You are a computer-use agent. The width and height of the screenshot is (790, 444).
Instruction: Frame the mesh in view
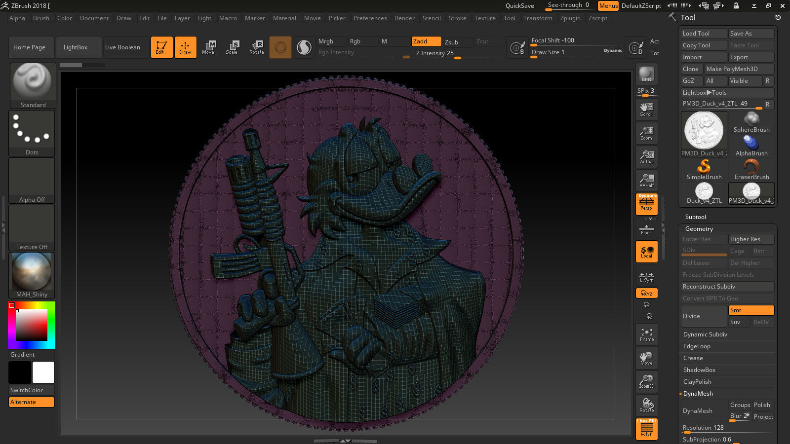pyautogui.click(x=646, y=335)
